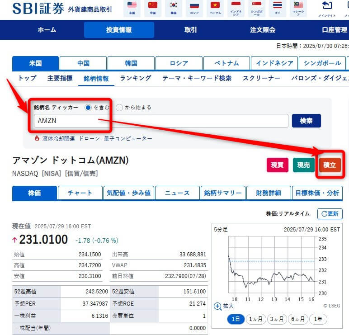The height and width of the screenshot is (335, 349).
Task: Switch to the ロシア country tab
Action: pyautogui.click(x=179, y=63)
